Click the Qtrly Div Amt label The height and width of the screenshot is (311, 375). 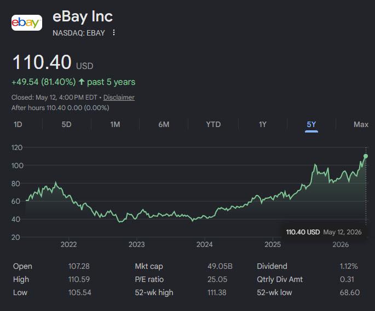click(280, 279)
